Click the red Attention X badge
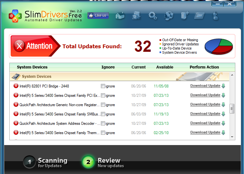 tap(19, 46)
